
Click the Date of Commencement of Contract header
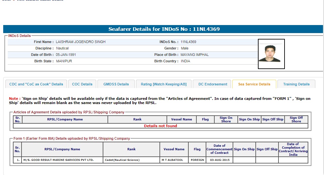point(219,149)
